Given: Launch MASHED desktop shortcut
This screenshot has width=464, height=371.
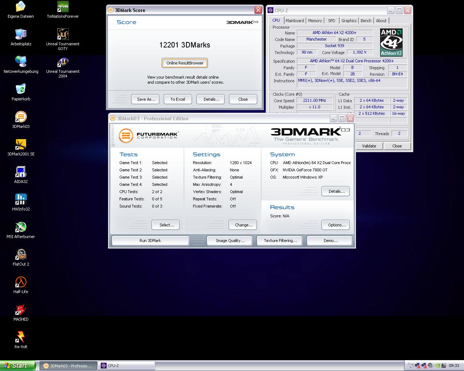Looking at the screenshot, I should point(21,313).
